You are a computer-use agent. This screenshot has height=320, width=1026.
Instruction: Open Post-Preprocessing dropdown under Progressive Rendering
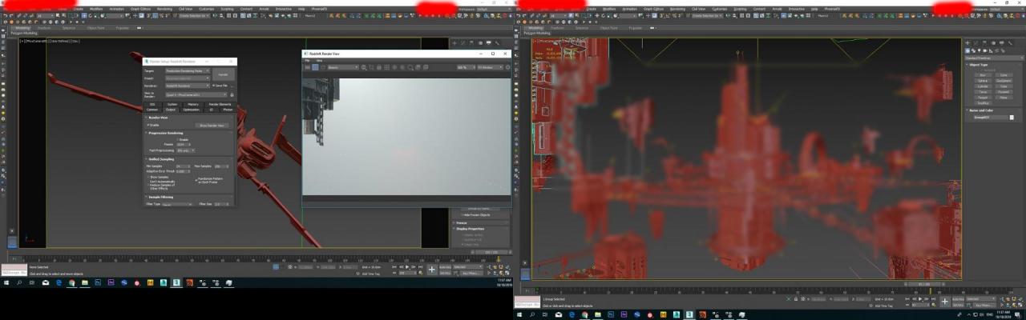[x=186, y=150]
